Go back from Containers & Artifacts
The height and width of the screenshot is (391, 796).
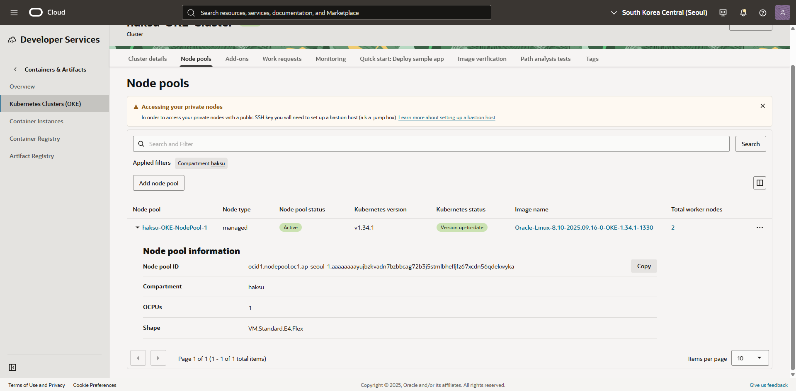(x=15, y=70)
